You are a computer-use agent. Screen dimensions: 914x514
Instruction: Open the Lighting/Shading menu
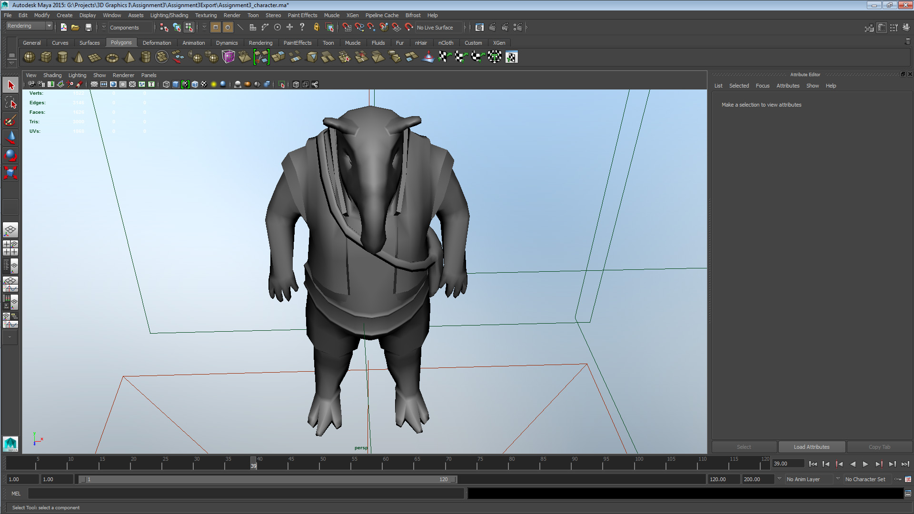(169, 15)
